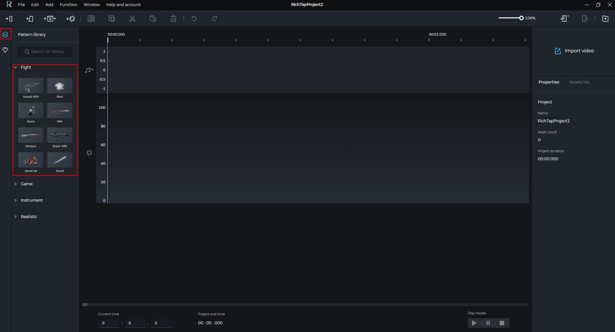Select the Sniper Rifle pattern thumbnail
Image resolution: width=615 pixels, height=332 pixels.
60,135
